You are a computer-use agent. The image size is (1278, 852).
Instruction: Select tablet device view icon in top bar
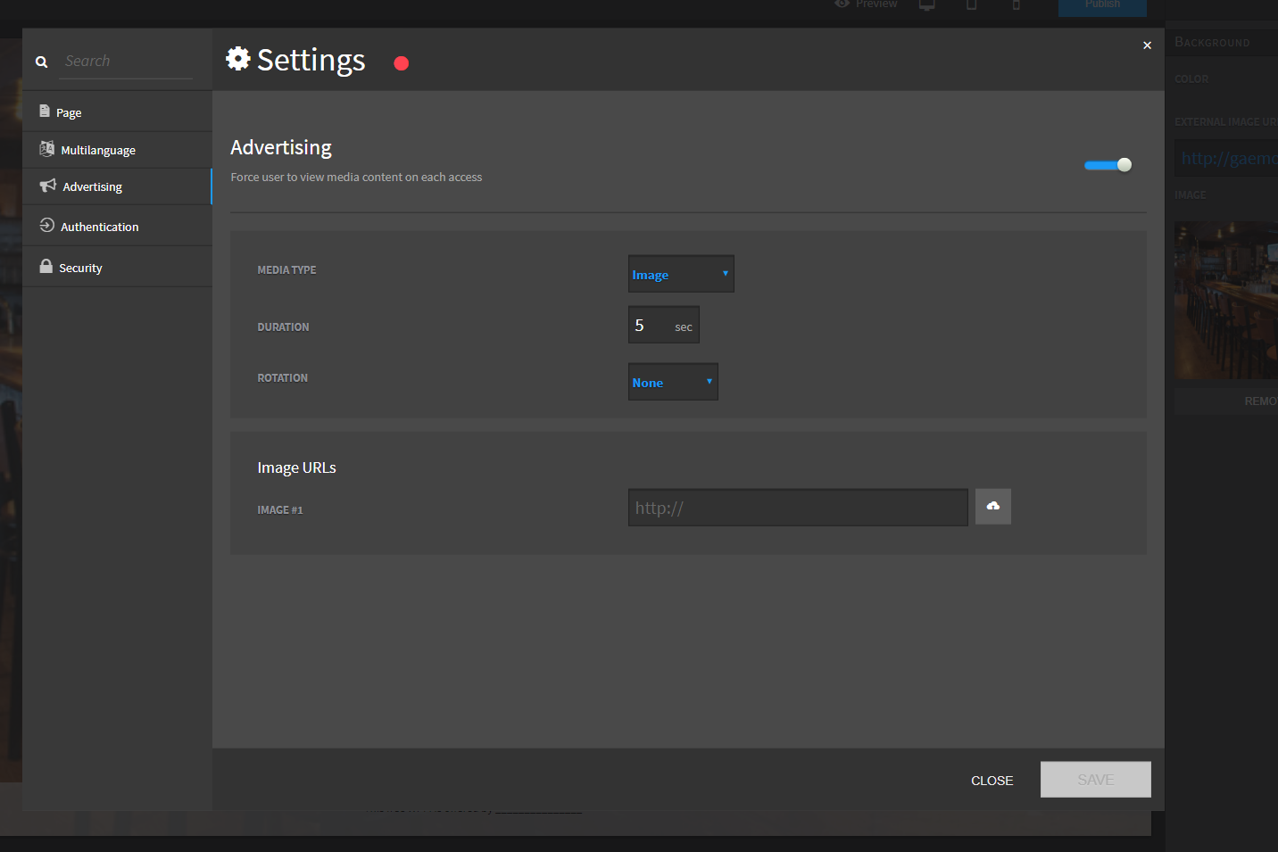coord(972,4)
